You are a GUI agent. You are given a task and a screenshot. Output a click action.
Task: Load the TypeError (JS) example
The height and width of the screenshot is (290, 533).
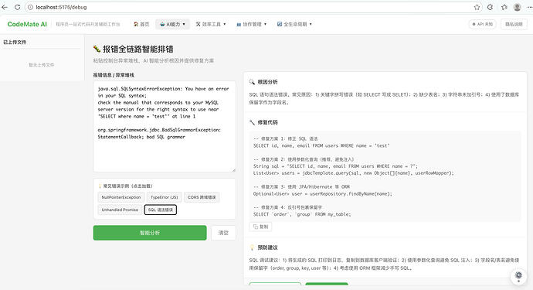click(x=165, y=197)
